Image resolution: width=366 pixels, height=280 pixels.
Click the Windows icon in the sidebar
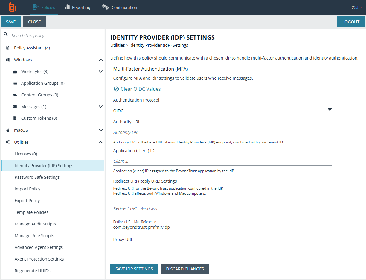pos(8,60)
